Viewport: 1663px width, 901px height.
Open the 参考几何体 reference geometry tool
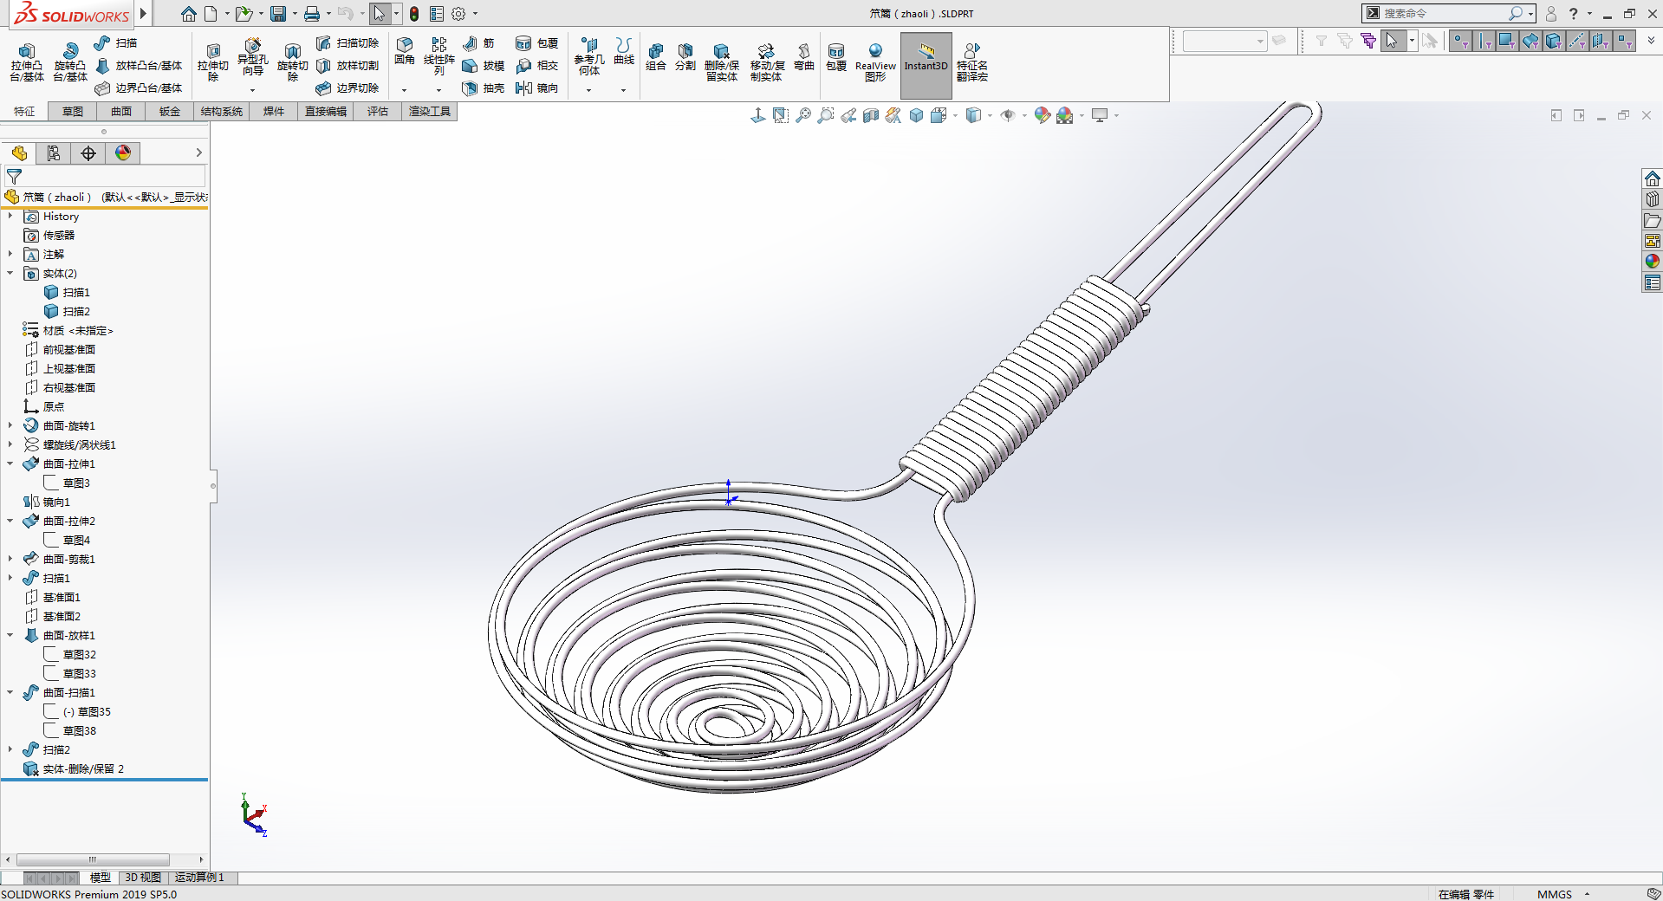(x=589, y=56)
